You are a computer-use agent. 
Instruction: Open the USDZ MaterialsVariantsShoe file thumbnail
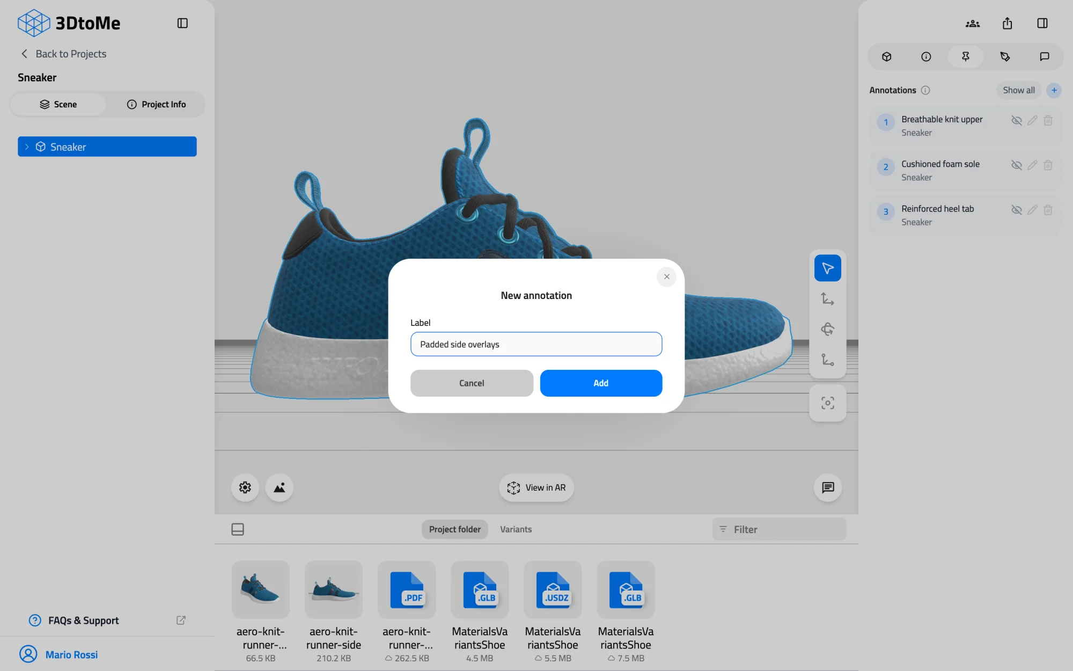(x=553, y=590)
